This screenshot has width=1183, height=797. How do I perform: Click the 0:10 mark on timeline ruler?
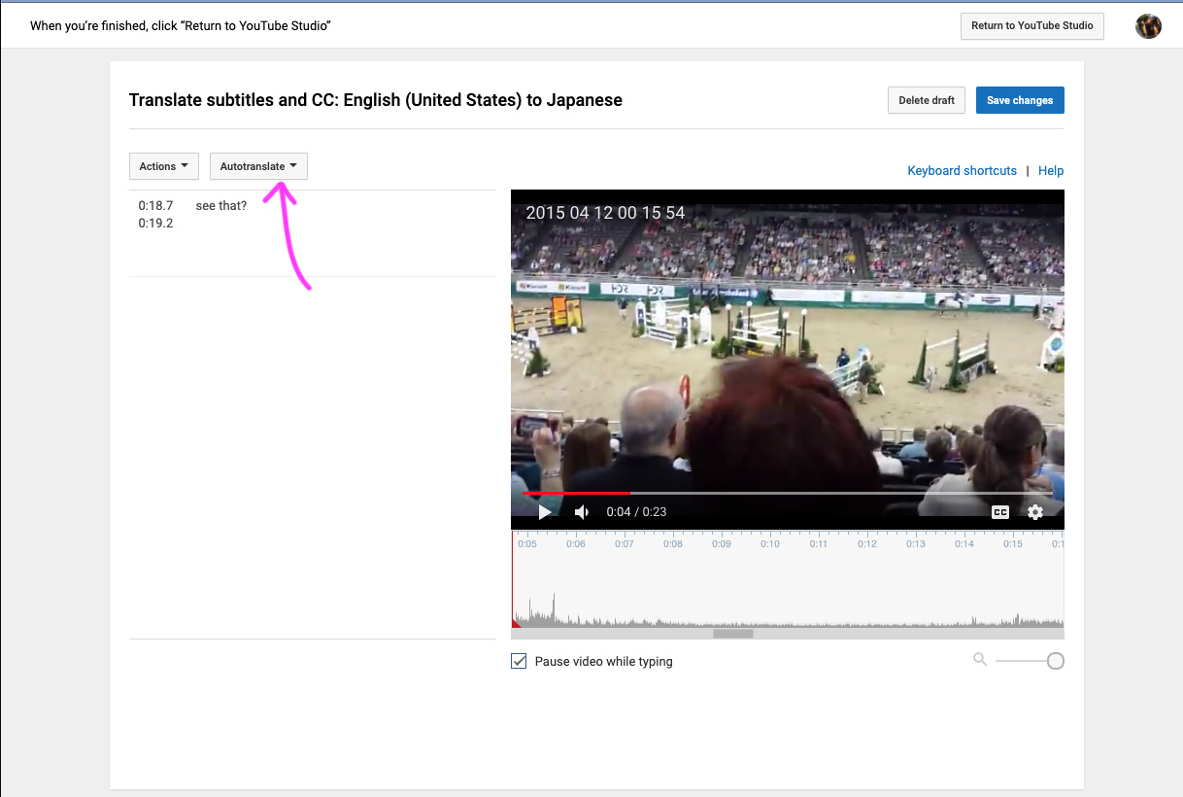pyautogui.click(x=770, y=544)
